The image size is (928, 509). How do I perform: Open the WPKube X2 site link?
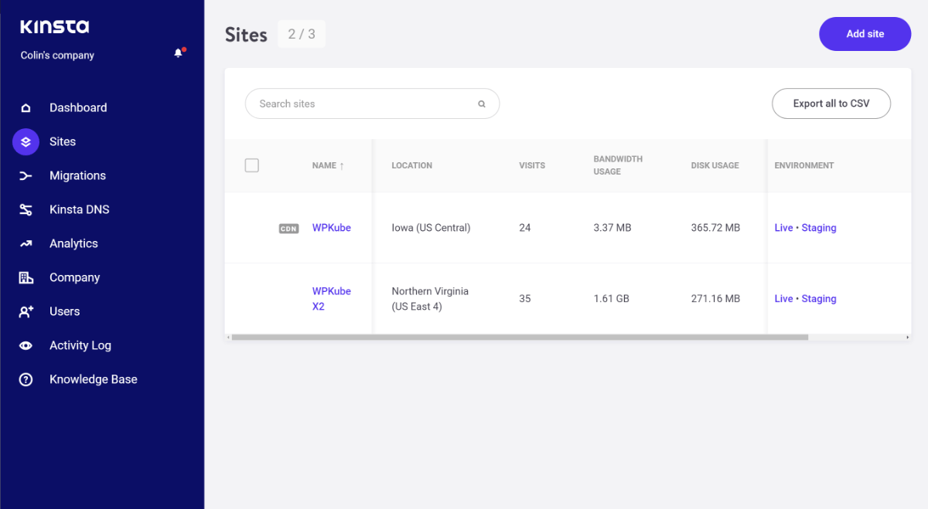[332, 299]
